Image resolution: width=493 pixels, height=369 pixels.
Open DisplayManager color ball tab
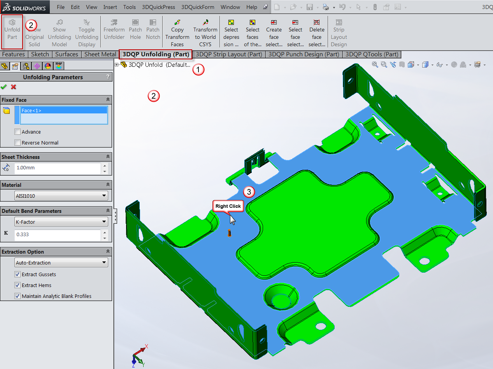47,66
